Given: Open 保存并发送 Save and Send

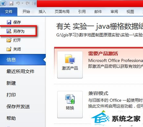Looking at the screenshot, I should (x=18, y=106).
